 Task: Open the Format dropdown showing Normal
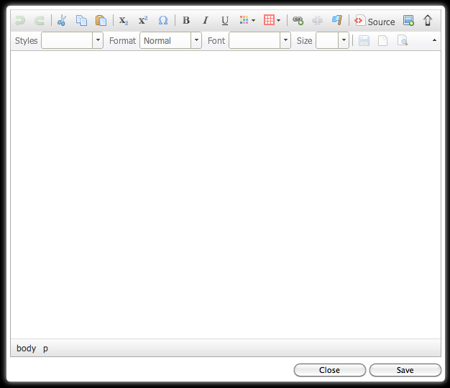point(170,40)
